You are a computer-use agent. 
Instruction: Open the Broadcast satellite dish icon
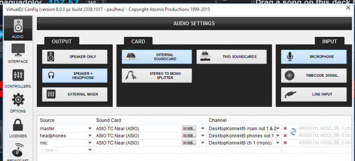pyautogui.click(x=18, y=150)
